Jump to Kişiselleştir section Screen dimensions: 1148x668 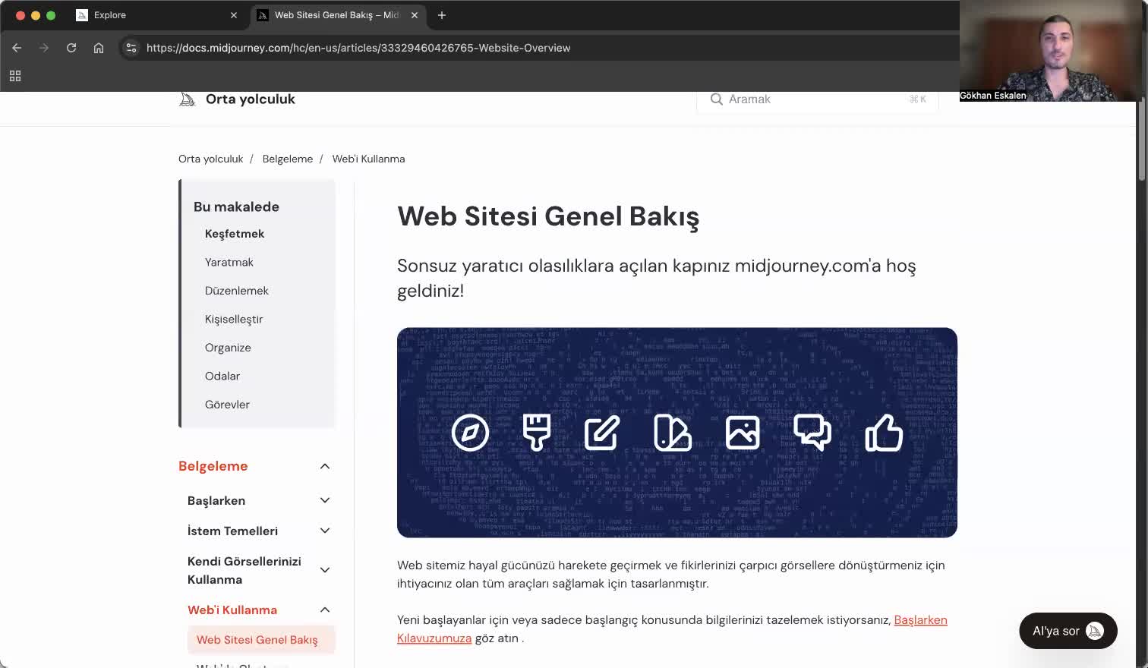(x=234, y=319)
